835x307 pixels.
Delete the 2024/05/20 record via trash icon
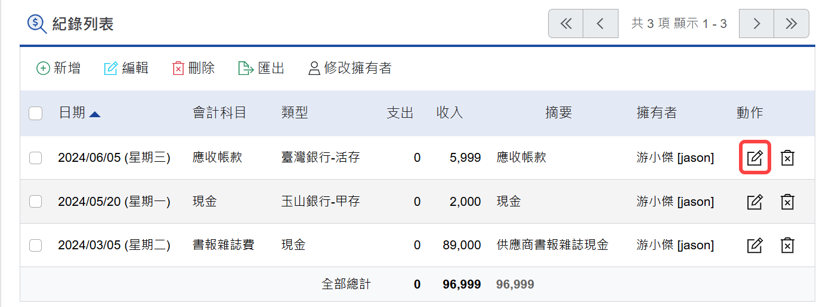[x=787, y=202]
